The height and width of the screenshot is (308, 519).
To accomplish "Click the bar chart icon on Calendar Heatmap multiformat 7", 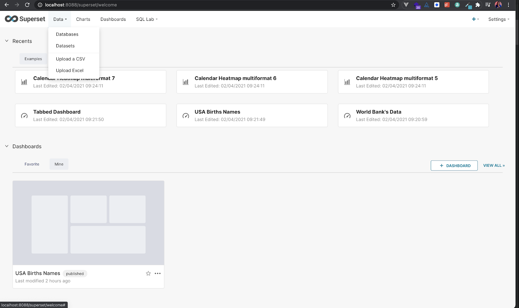I will tap(24, 82).
